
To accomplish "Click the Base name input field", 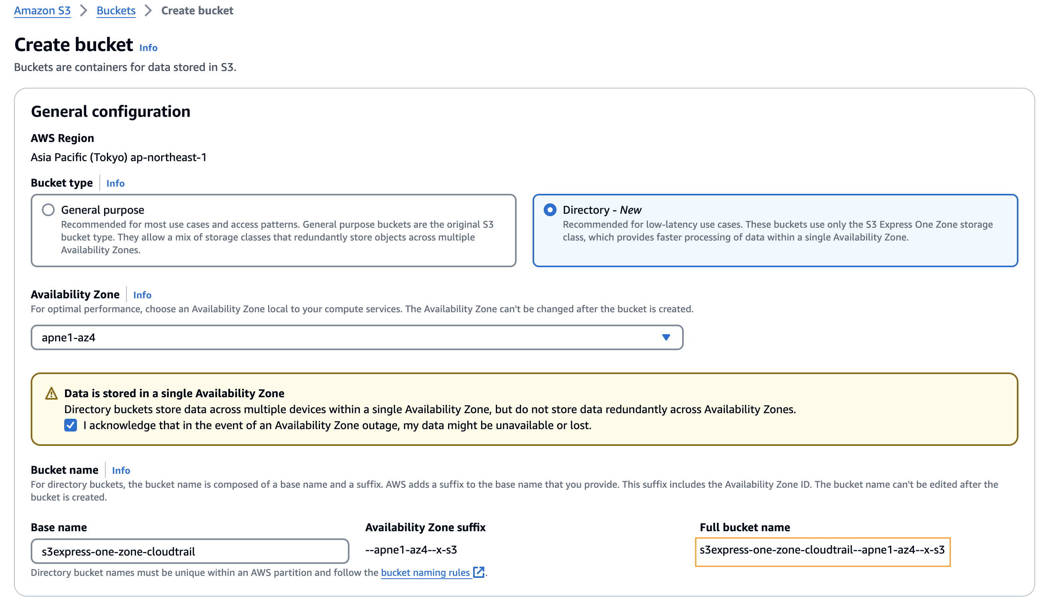I will [189, 551].
